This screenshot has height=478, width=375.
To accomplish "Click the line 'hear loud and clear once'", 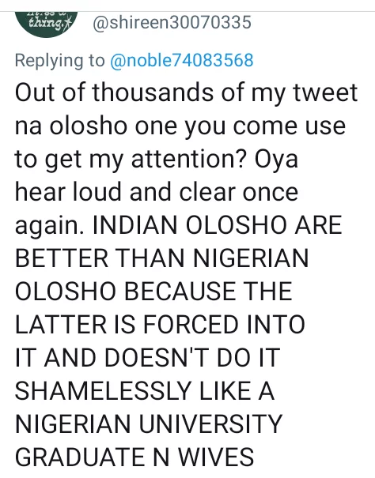I will [x=157, y=192].
